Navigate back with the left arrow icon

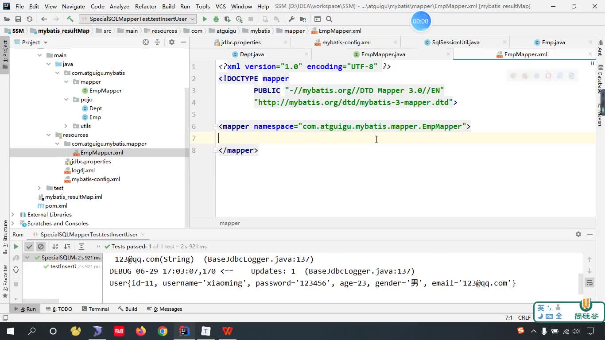(44, 19)
